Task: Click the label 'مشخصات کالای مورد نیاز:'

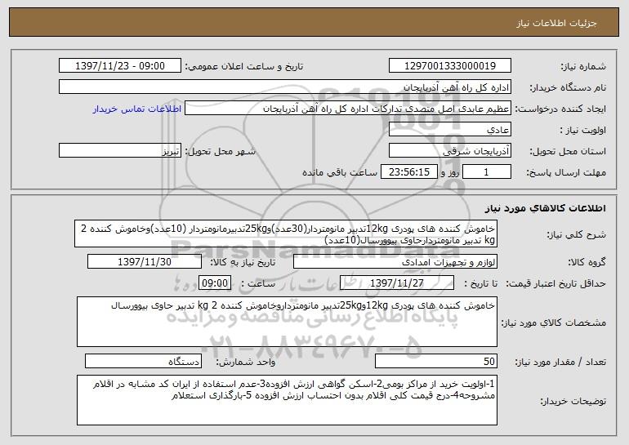Action: (x=554, y=323)
